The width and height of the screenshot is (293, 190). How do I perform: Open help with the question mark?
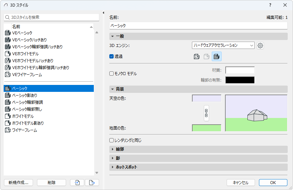(x=270, y=5)
